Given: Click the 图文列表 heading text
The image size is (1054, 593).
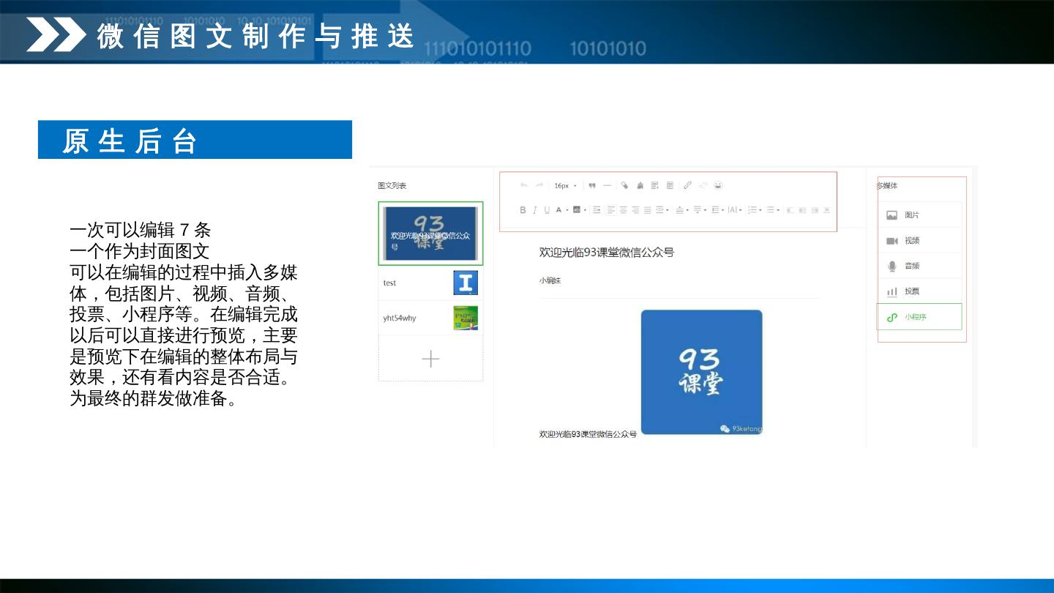Looking at the screenshot, I should (x=392, y=186).
